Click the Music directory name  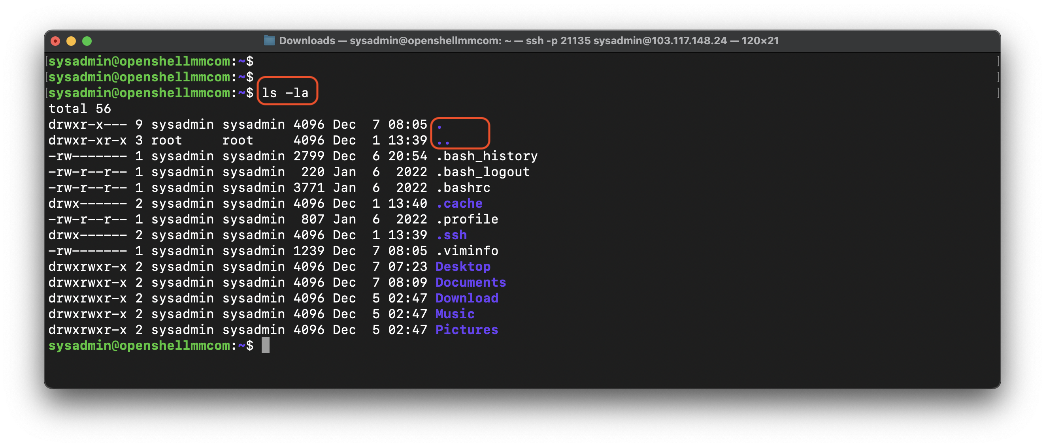pos(455,314)
